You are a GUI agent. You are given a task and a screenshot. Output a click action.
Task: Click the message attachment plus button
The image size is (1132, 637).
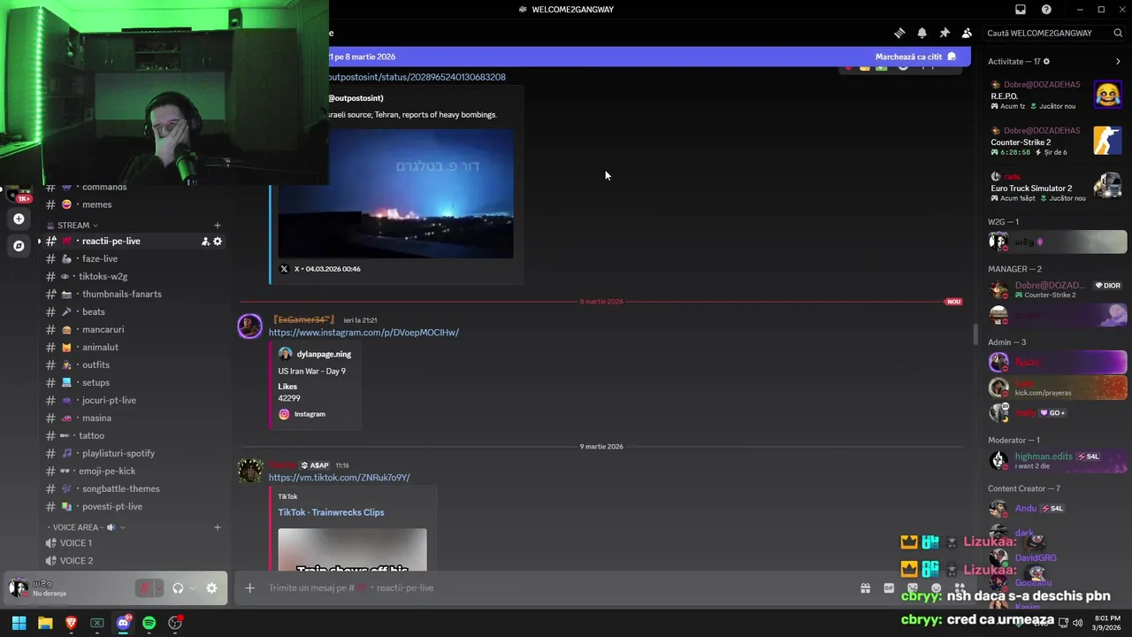tap(250, 587)
